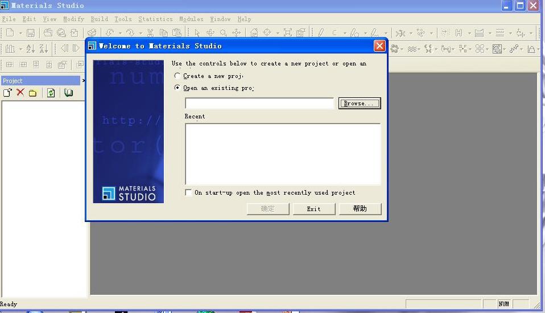Viewport: 545px width, 313px height.
Task: Click the Paste clipboard icon
Action: pos(177,32)
